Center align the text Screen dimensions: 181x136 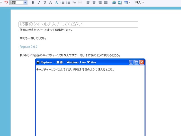point(94,3)
